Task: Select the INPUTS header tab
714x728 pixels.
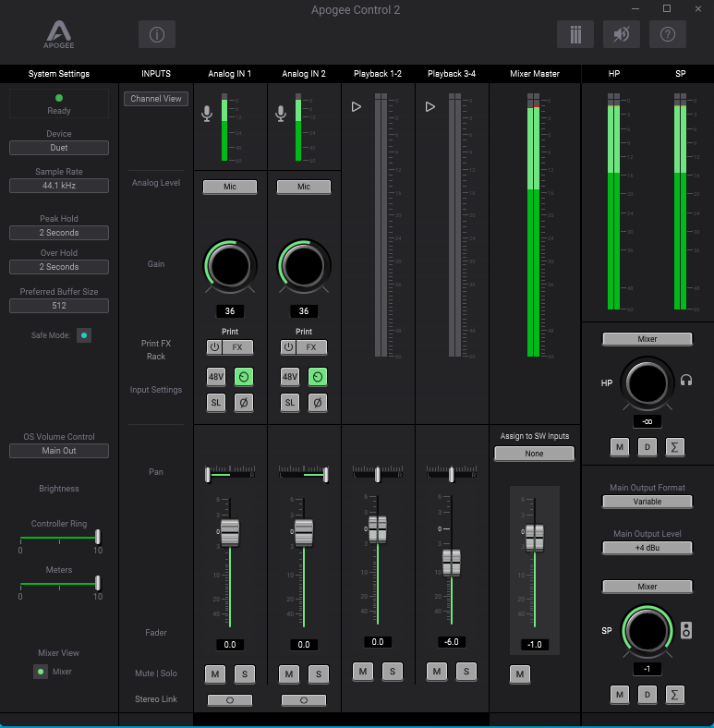Action: (x=156, y=74)
